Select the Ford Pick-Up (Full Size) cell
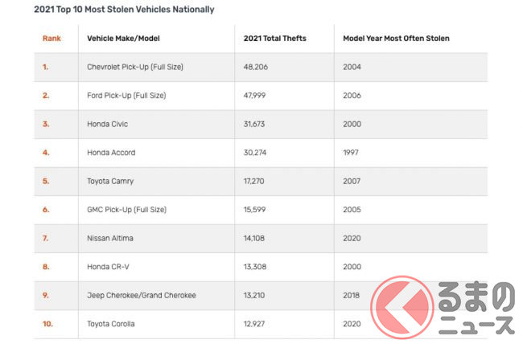Screen dimensions: 523x348 click(126, 96)
